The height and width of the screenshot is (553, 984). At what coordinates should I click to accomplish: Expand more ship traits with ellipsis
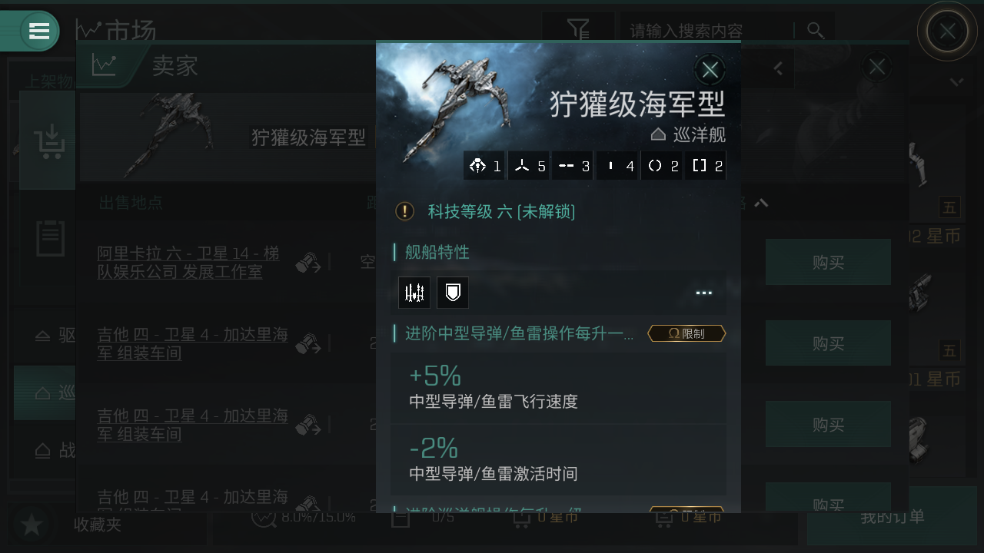pos(703,293)
